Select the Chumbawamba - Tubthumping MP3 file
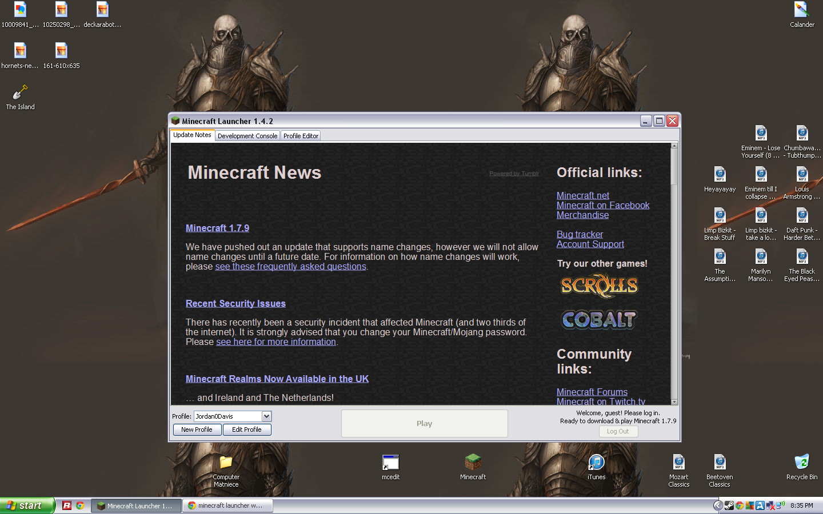Image resolution: width=823 pixels, height=514 pixels. (x=802, y=142)
